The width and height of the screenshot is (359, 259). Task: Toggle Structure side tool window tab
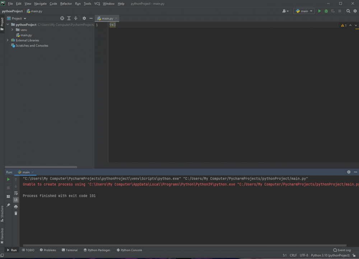(2, 213)
